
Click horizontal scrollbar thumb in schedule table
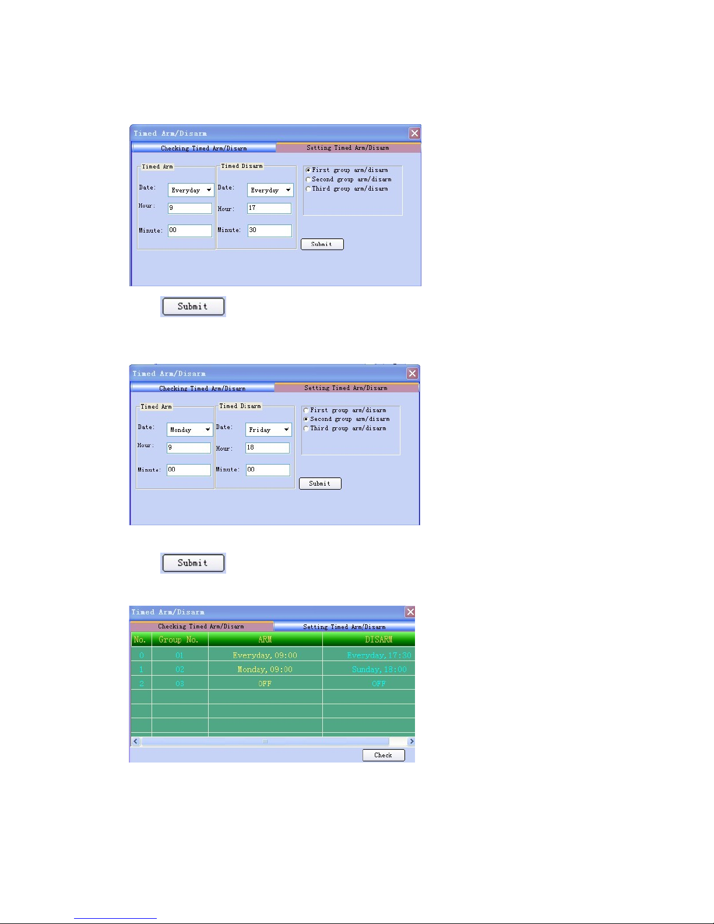(x=265, y=742)
